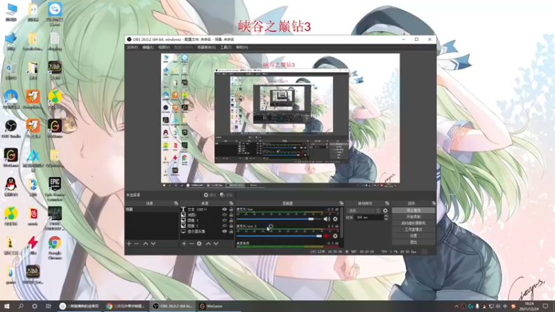Viewport: 555px width, 312px height.
Task: Click the 开始录制 start recording button
Action: [x=413, y=217]
